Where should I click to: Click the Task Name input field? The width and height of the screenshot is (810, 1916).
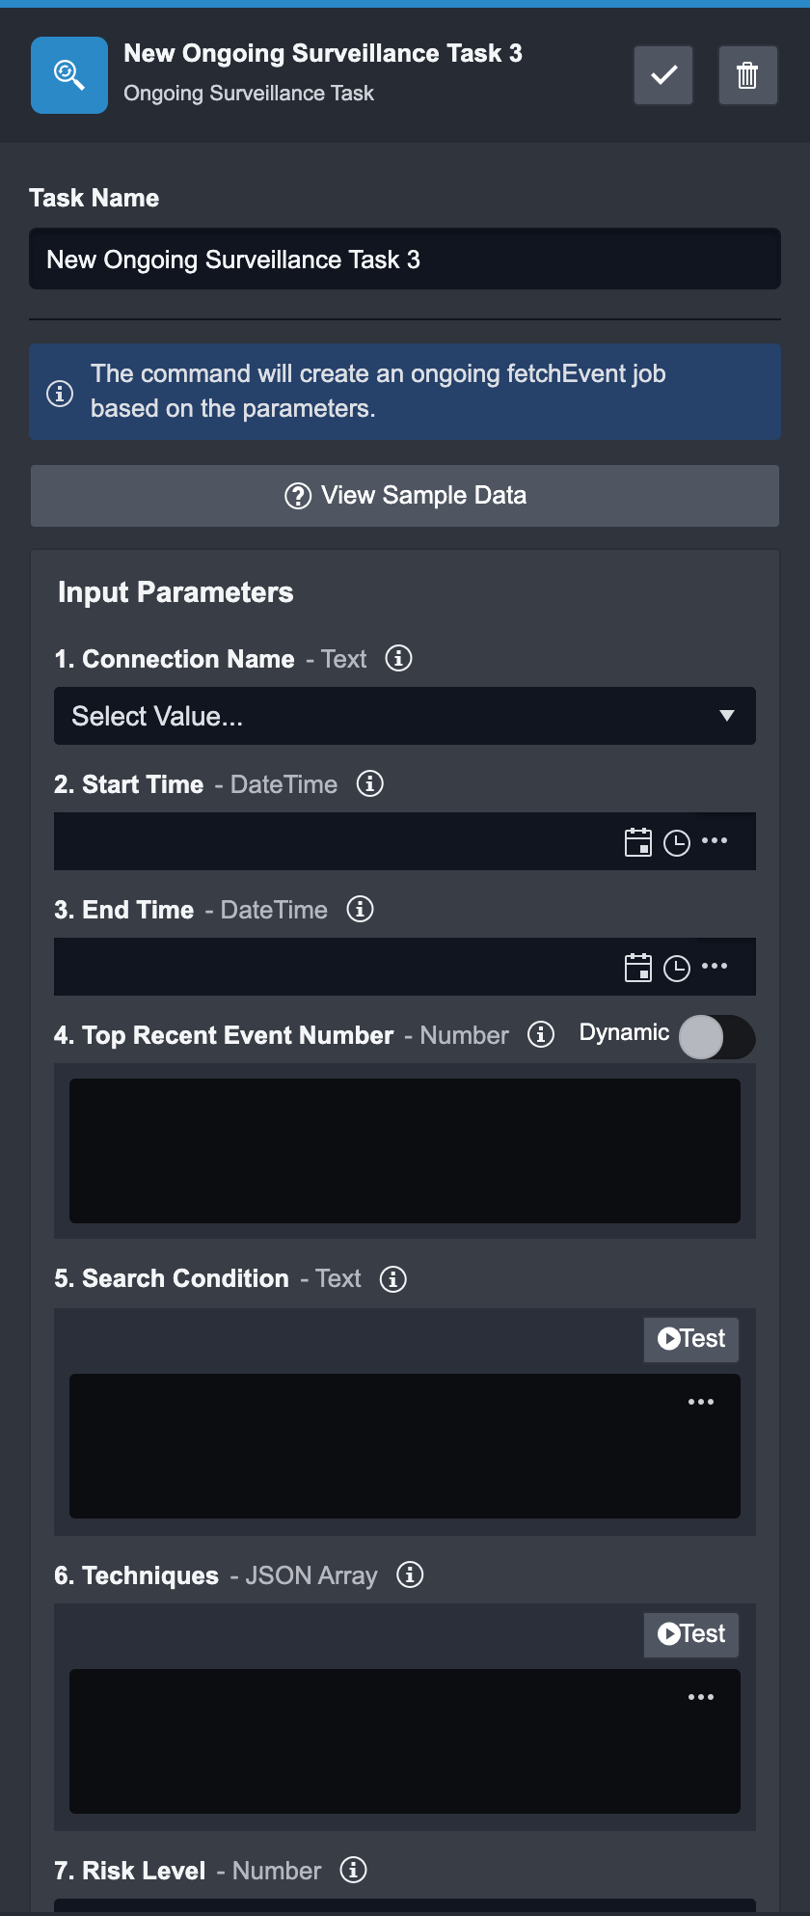click(x=405, y=260)
